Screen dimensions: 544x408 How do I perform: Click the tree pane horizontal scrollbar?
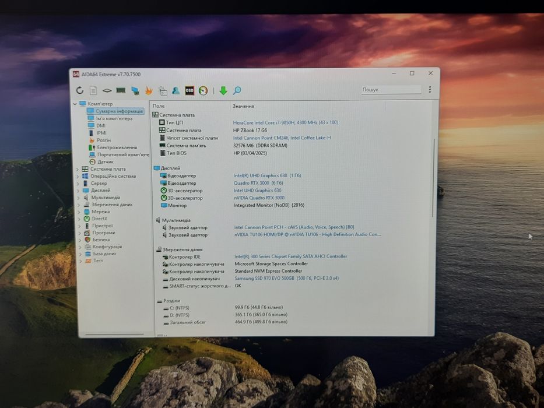[114, 335]
